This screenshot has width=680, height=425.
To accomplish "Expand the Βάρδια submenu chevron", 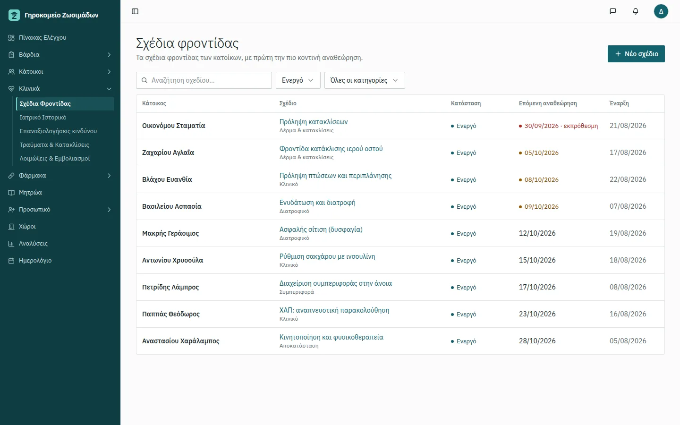I will [109, 55].
